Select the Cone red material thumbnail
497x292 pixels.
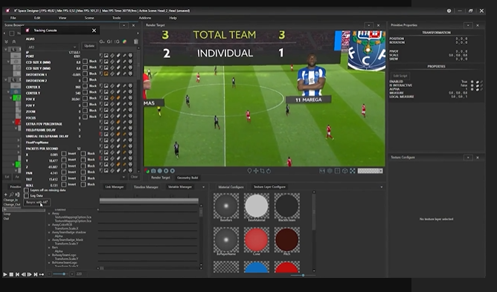coord(256,241)
